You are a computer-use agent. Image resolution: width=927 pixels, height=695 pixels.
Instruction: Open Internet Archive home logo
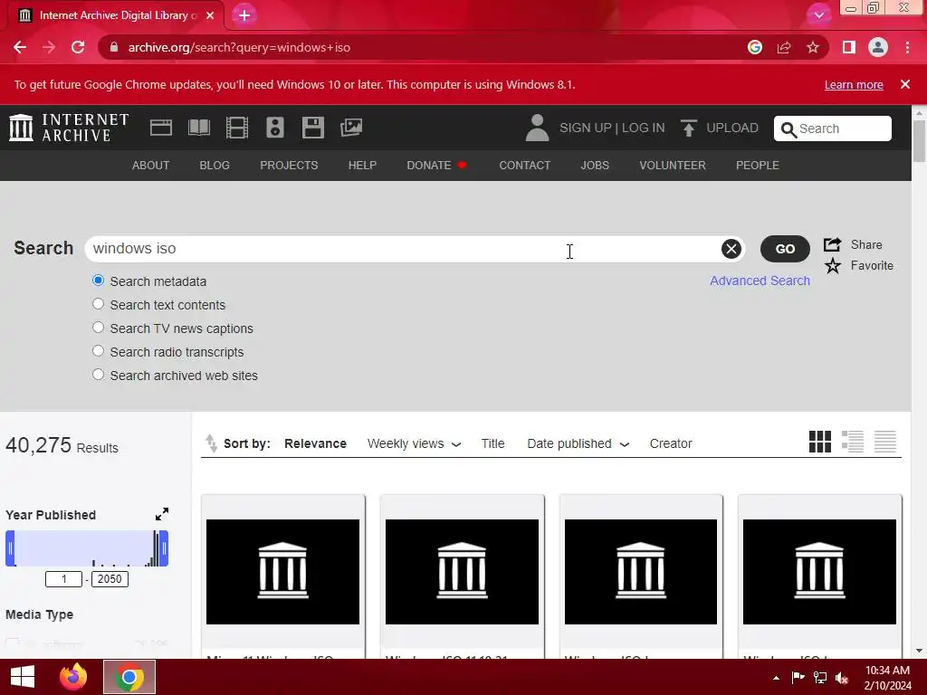coord(69,128)
